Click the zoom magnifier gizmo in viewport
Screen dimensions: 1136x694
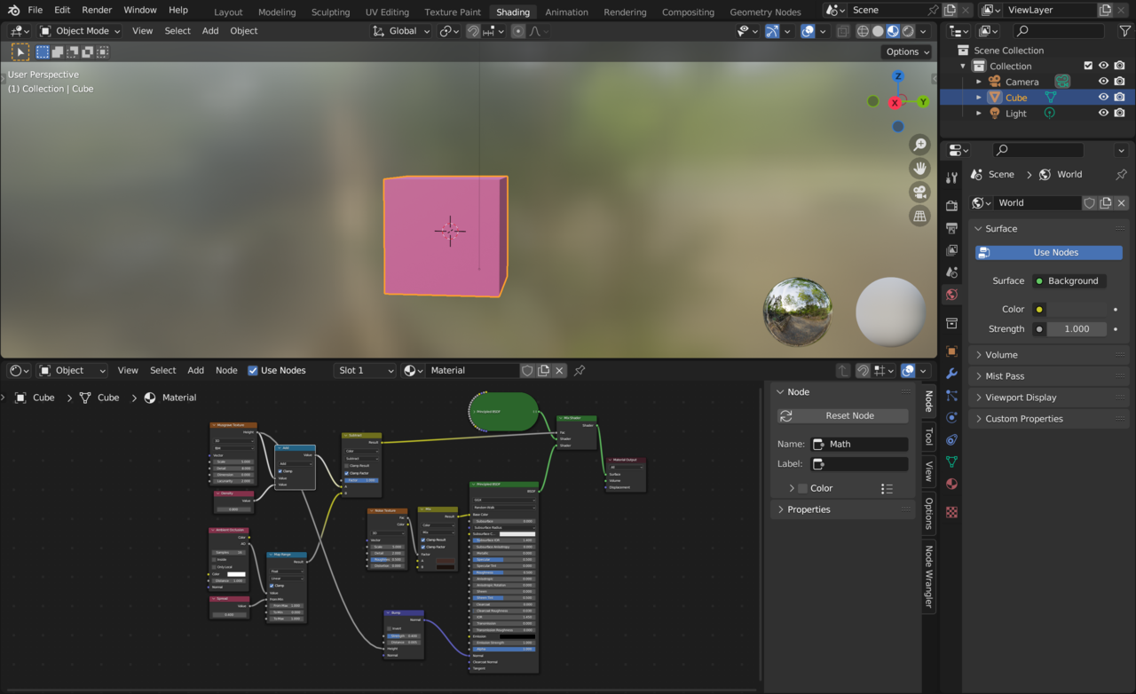(919, 145)
